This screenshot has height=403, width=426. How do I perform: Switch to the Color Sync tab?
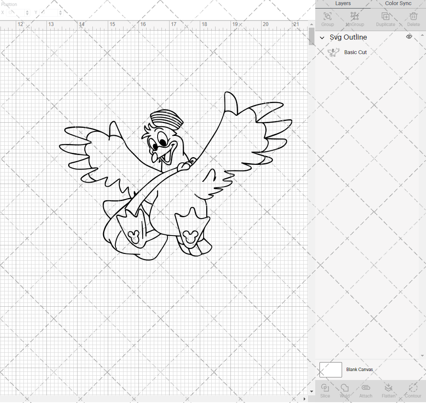pyautogui.click(x=398, y=3)
